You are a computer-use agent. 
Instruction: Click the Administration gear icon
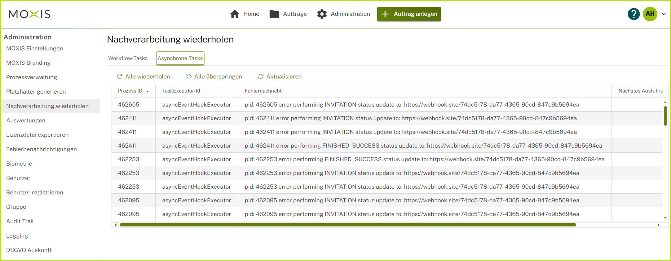[322, 14]
